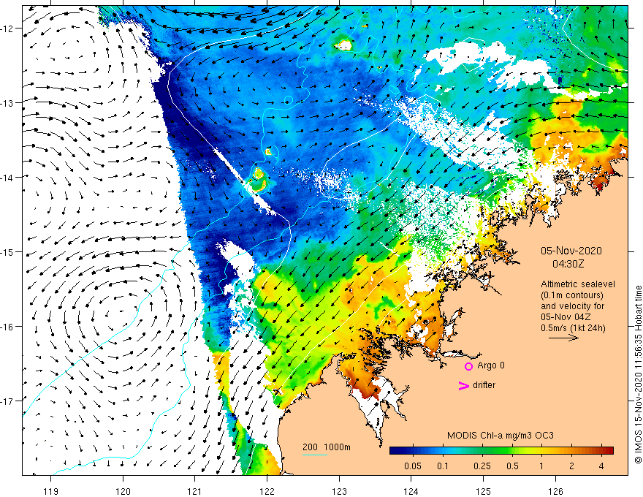The image size is (643, 497).
Task: Click the '4' colorbar tick label
Action: (x=601, y=466)
